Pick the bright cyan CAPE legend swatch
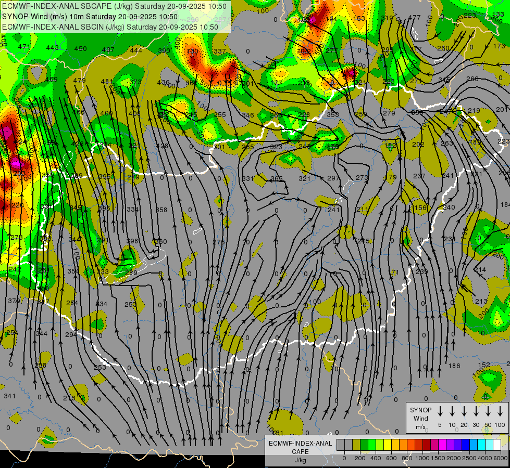The image size is (510, 468). [x=481, y=445]
